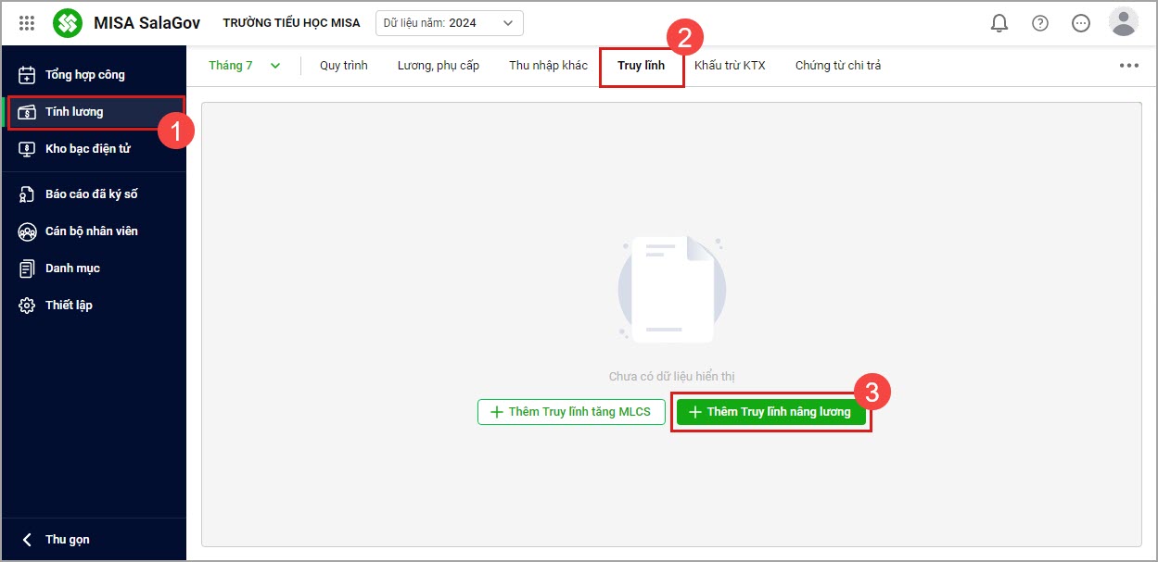Click the chat bubble icon in header
The height and width of the screenshot is (562, 1158).
click(x=1081, y=23)
